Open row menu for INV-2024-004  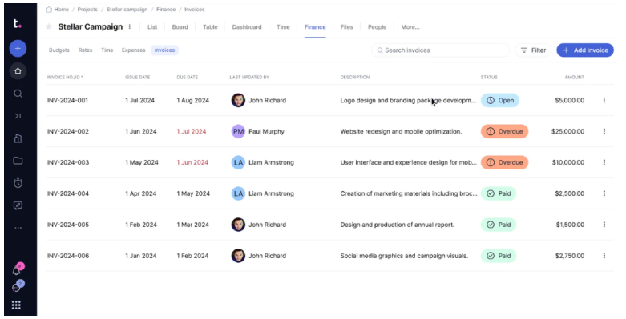(x=604, y=193)
